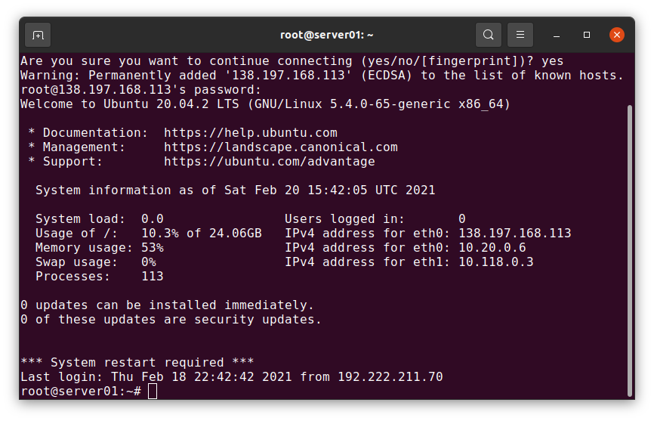Click the eth0 private address 10.20.0.6
This screenshot has width=654, height=421.
492,248
